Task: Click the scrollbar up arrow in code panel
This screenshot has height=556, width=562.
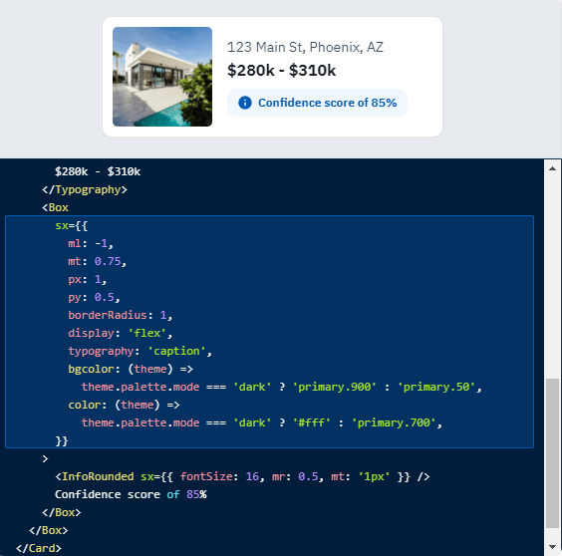Action: click(552, 168)
